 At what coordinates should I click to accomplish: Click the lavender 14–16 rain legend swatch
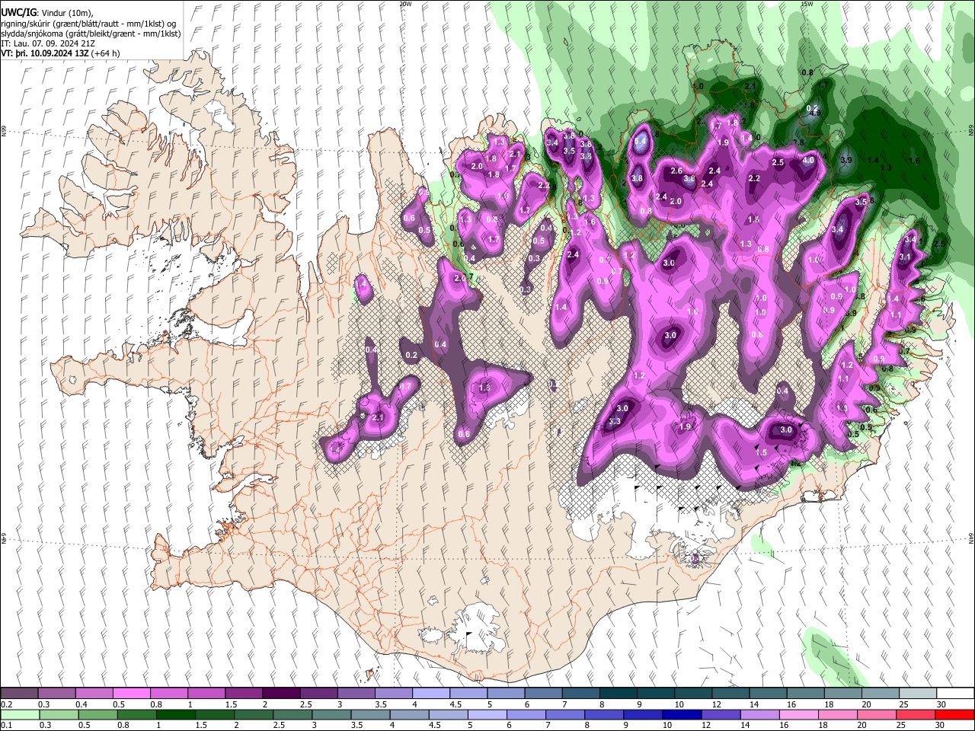tap(759, 714)
